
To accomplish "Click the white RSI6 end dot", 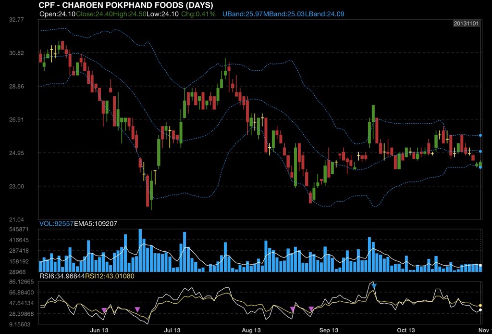I will point(480,310).
